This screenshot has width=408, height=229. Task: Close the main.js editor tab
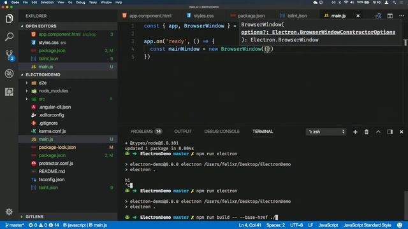point(358,16)
